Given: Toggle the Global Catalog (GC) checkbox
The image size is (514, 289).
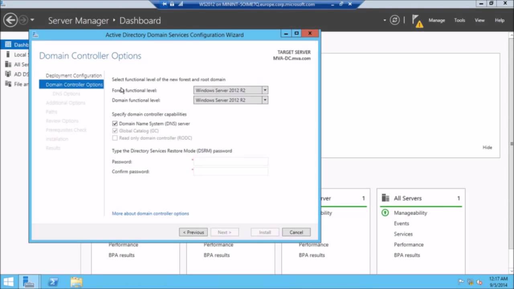Looking at the screenshot, I should (x=115, y=131).
